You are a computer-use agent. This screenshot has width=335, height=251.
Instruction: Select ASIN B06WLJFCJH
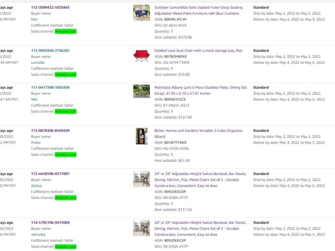point(175,19)
